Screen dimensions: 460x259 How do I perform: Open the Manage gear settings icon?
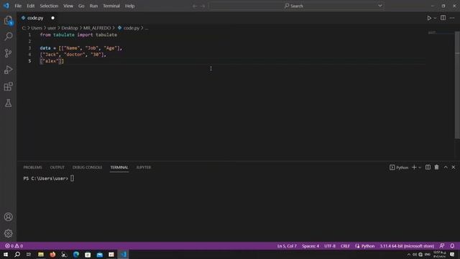(x=8, y=233)
